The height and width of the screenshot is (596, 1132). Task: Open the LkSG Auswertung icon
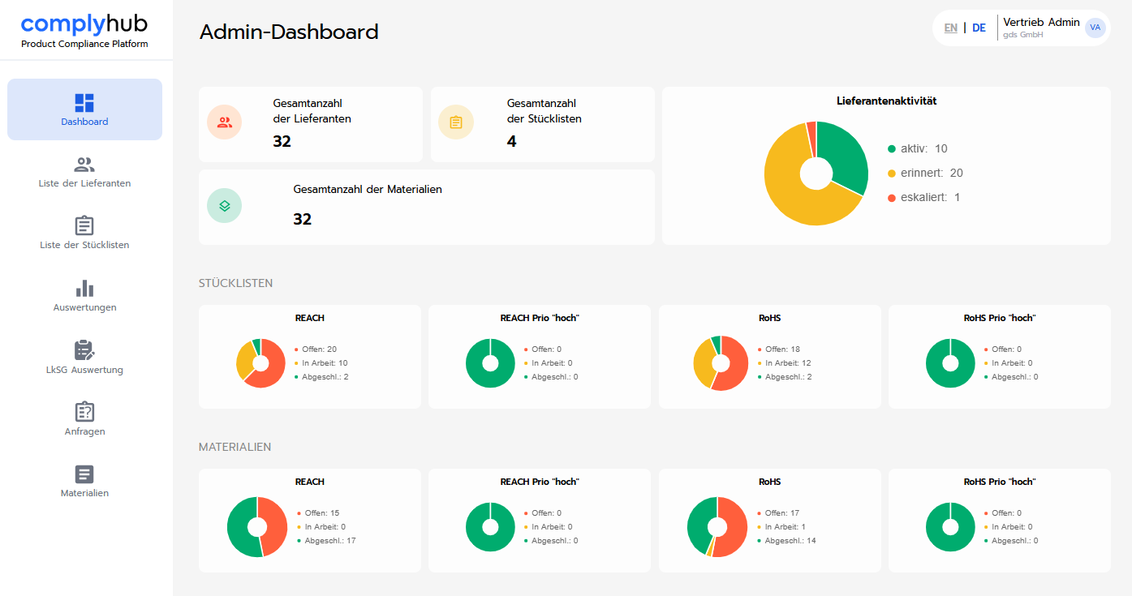(84, 350)
